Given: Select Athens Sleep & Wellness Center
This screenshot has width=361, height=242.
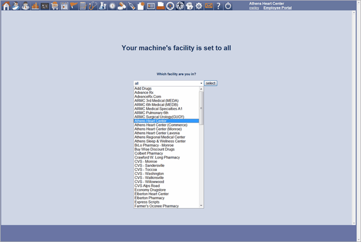Looking at the screenshot, I should [x=166, y=141].
